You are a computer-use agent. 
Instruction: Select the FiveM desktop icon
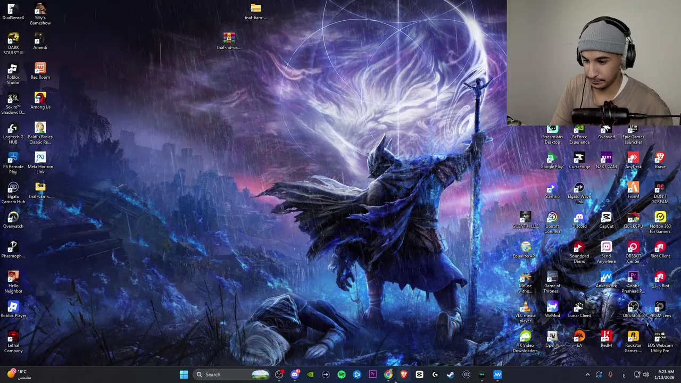[633, 190]
